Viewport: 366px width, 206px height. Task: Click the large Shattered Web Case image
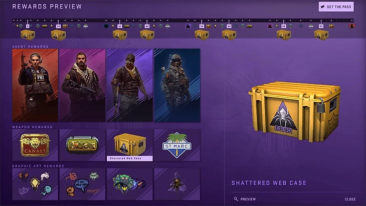pyautogui.click(x=295, y=112)
